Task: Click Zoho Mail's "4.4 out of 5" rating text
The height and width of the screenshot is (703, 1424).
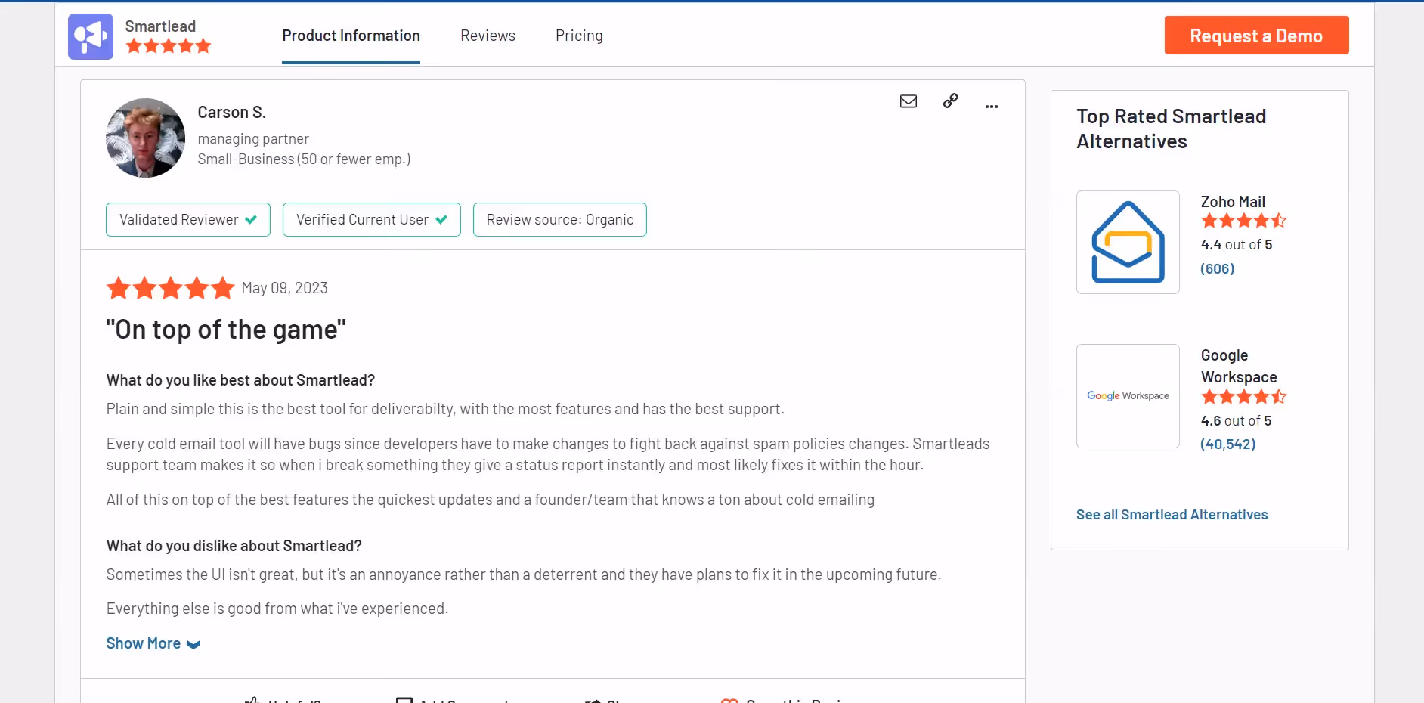Action: (1237, 245)
